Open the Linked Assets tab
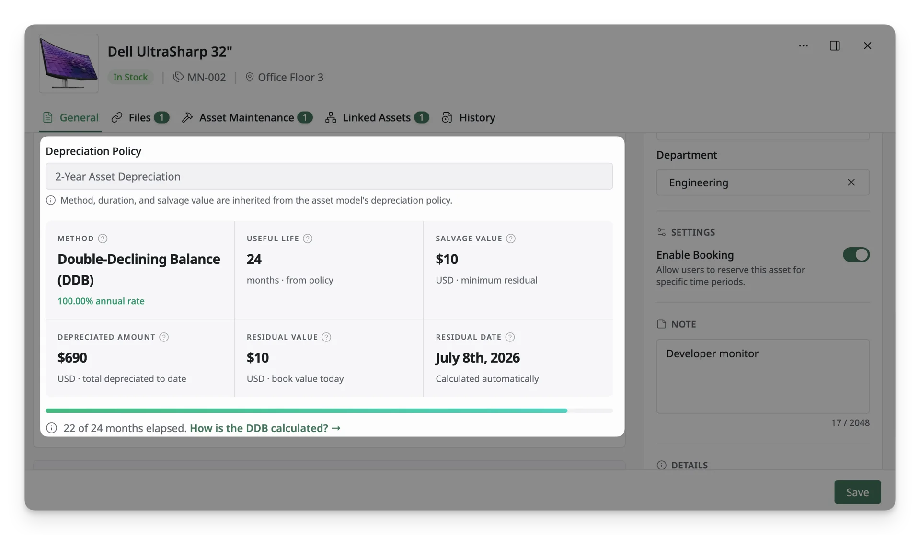 [x=377, y=117]
